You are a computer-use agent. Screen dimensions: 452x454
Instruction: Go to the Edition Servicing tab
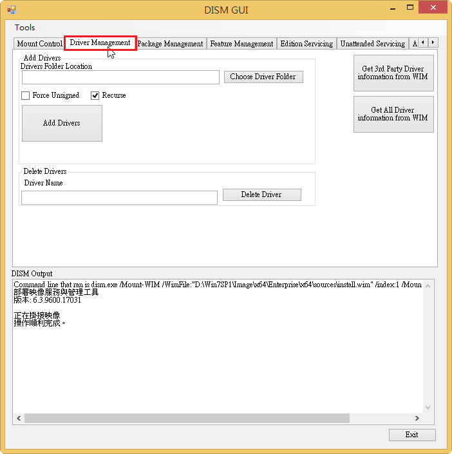[306, 44]
